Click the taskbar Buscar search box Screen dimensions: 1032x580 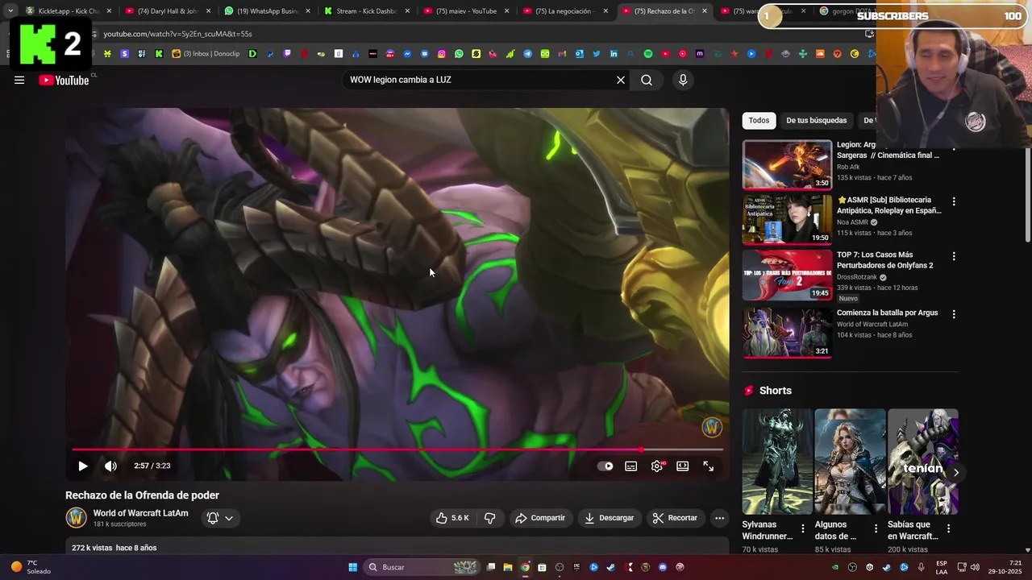pyautogui.click(x=422, y=567)
